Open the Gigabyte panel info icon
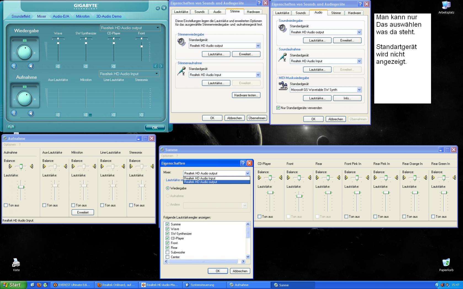Screen dimensions: 463x289 tap(11, 127)
